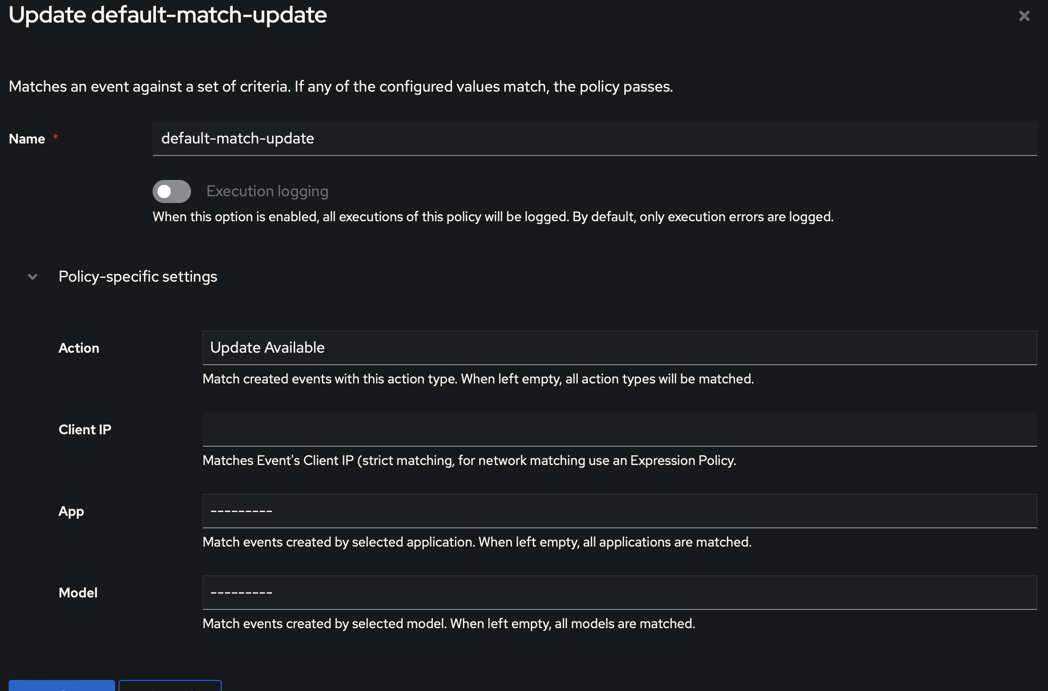
Task: Select the default-match-update name text
Action: click(x=237, y=139)
